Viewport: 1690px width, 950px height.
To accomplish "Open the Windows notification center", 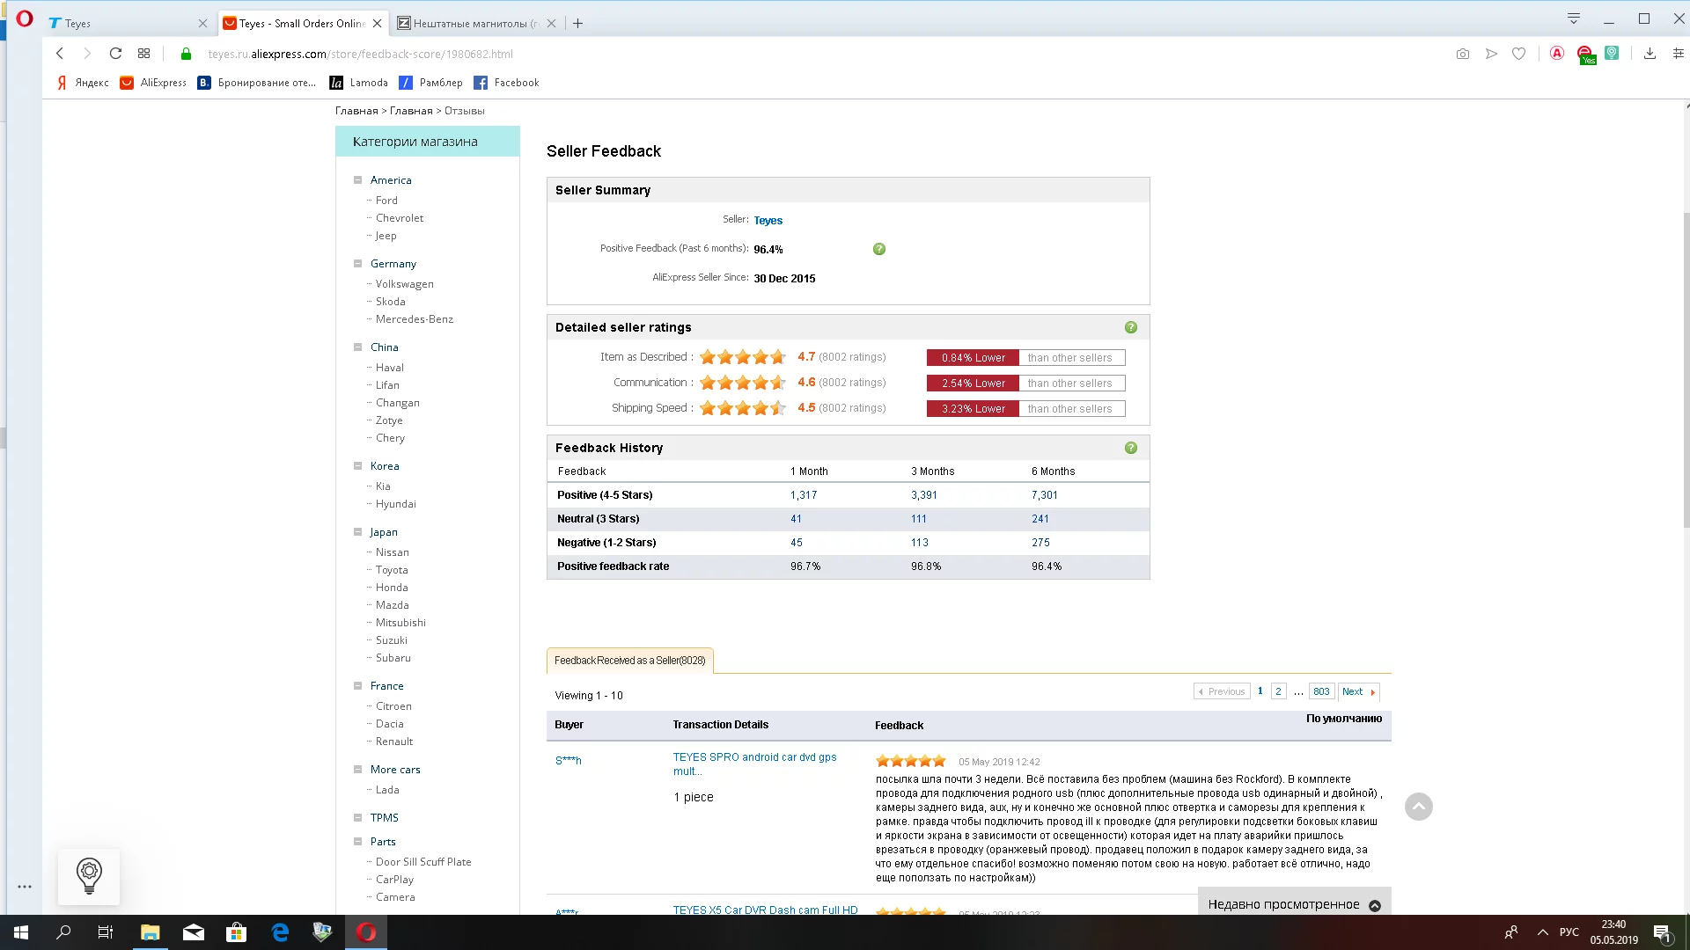I will tap(1662, 932).
